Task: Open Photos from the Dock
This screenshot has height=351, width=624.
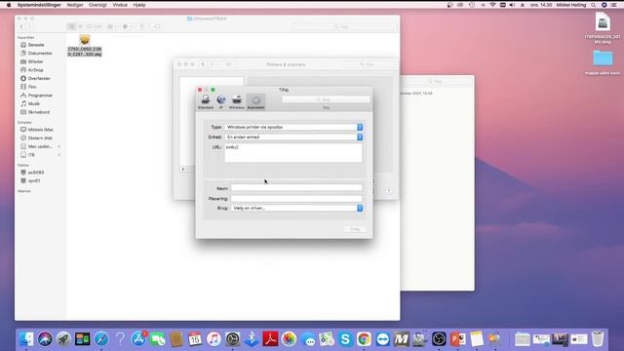Action: [289, 339]
